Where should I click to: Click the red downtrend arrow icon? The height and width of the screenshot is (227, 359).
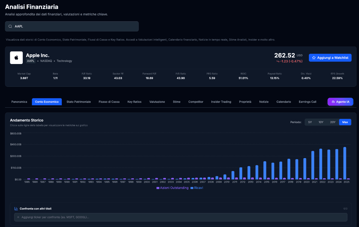point(278,61)
